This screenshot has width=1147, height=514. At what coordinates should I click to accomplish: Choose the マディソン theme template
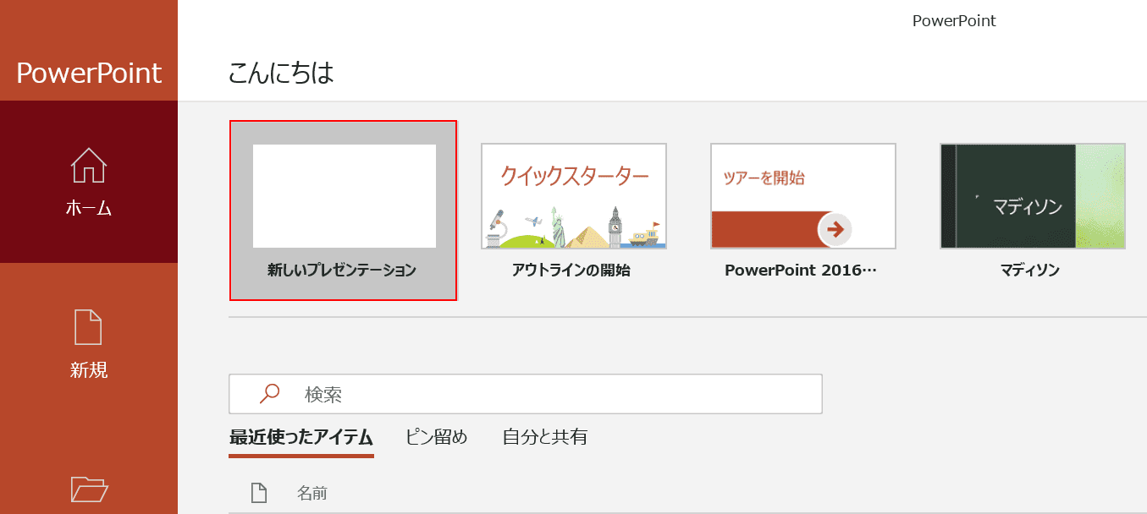tap(1033, 196)
